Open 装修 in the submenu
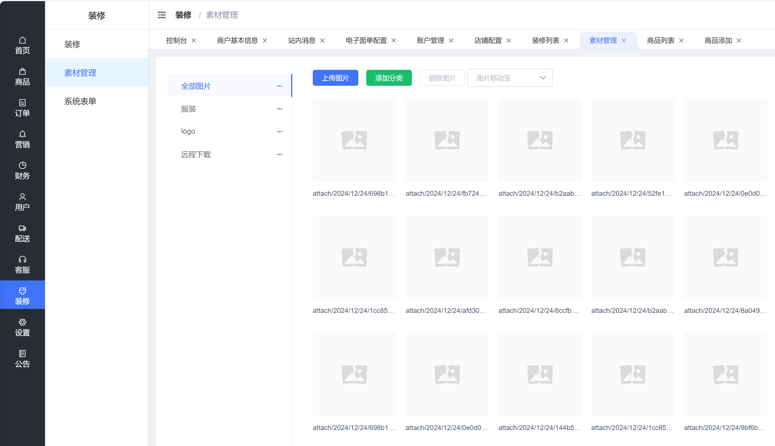 click(97, 44)
